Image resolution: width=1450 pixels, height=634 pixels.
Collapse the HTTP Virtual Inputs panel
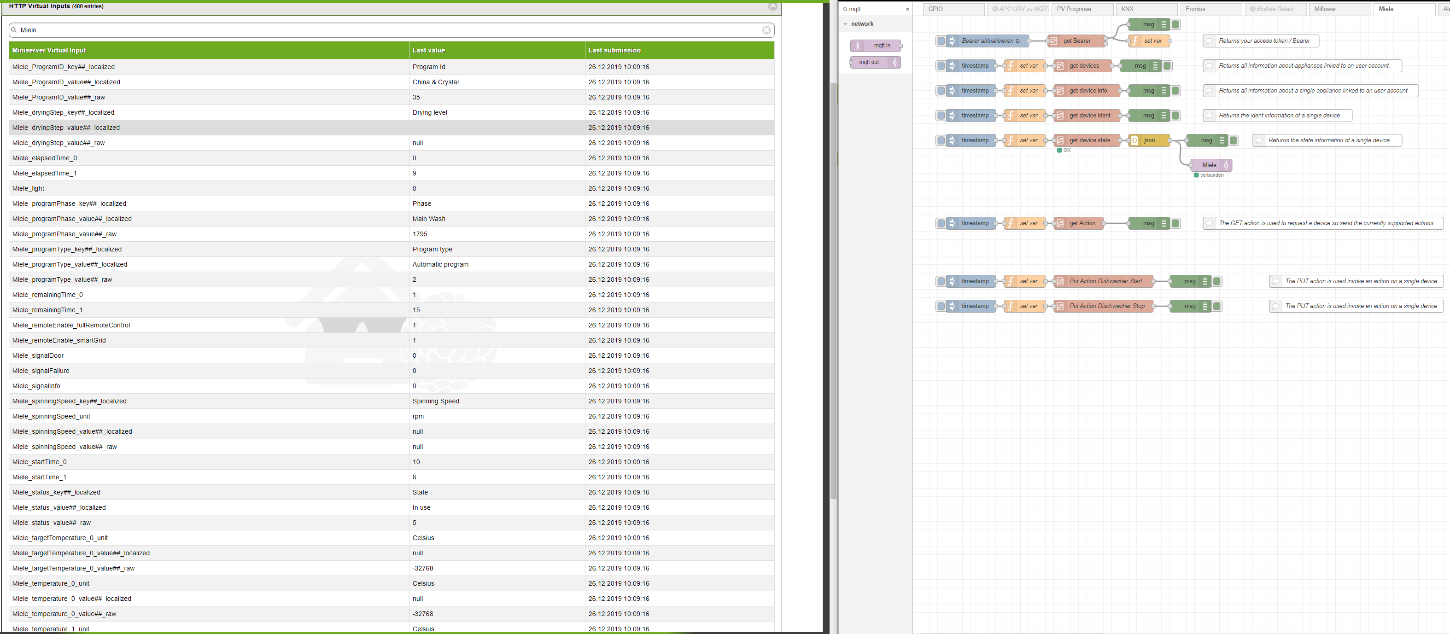[x=772, y=6]
